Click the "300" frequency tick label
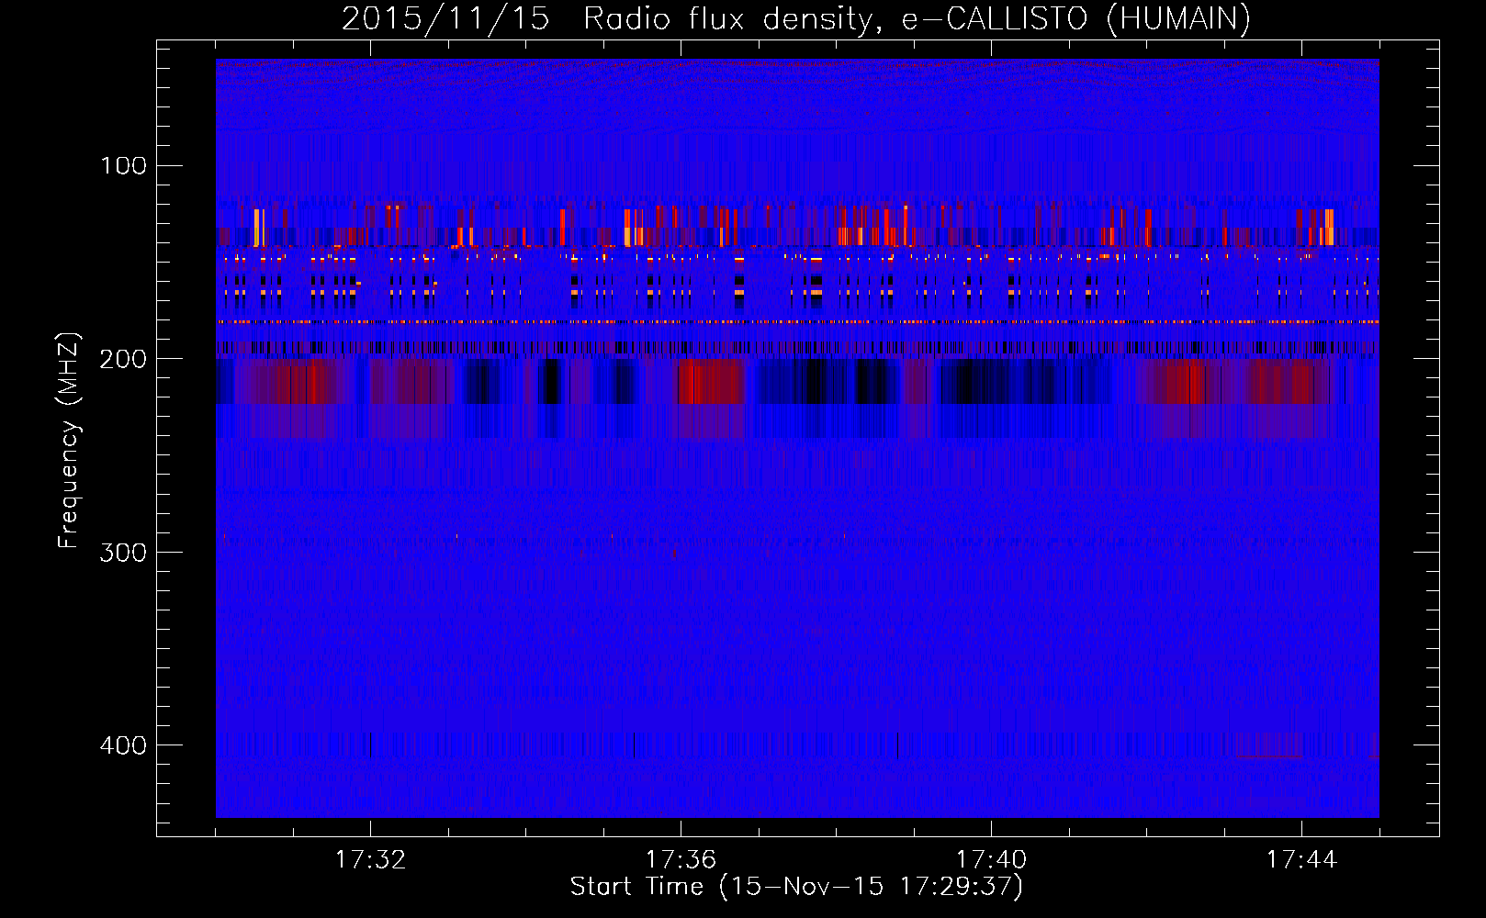Screen dimensions: 1486x918 click(123, 552)
